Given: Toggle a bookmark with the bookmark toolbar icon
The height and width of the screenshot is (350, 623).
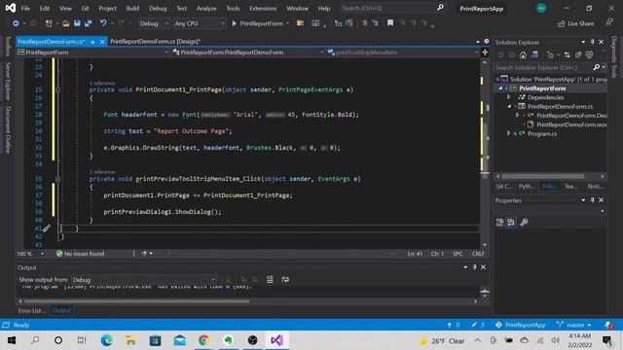Looking at the screenshot, I should click(x=390, y=23).
